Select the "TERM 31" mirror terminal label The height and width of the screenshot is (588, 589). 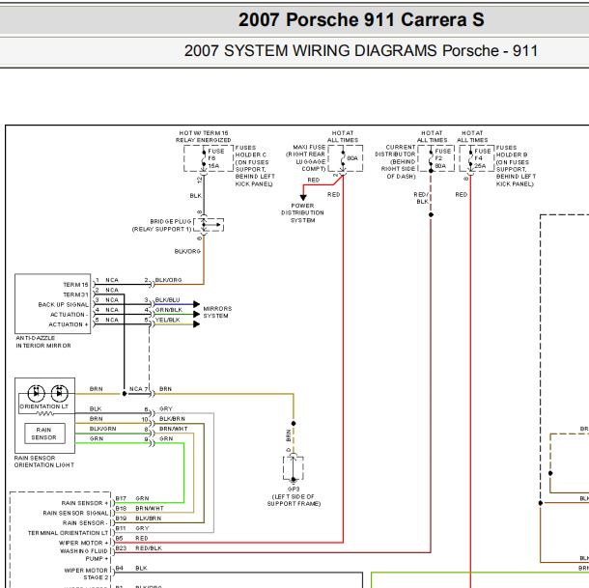[x=75, y=294]
